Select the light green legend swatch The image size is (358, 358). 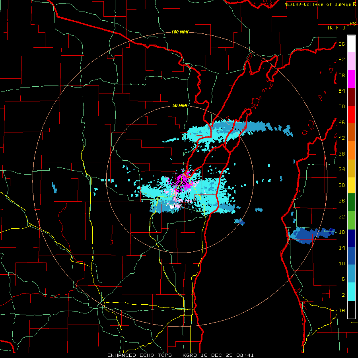point(351,220)
